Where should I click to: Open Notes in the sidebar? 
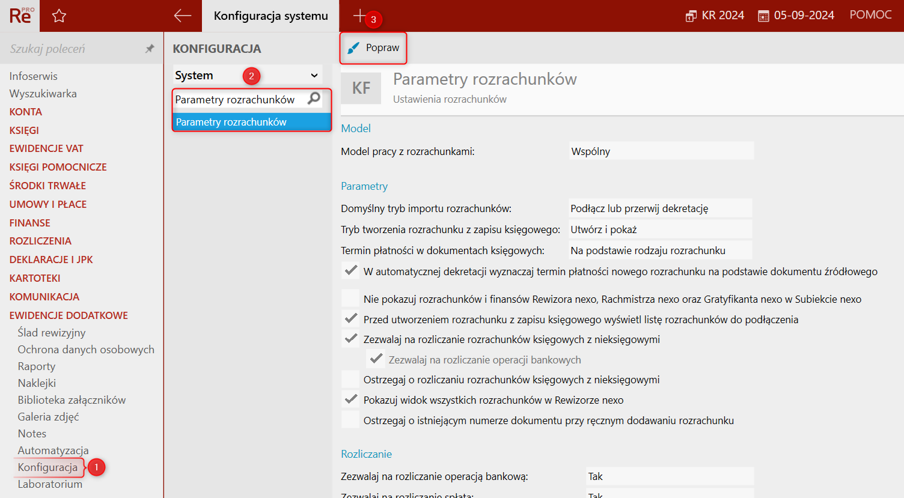pos(32,434)
